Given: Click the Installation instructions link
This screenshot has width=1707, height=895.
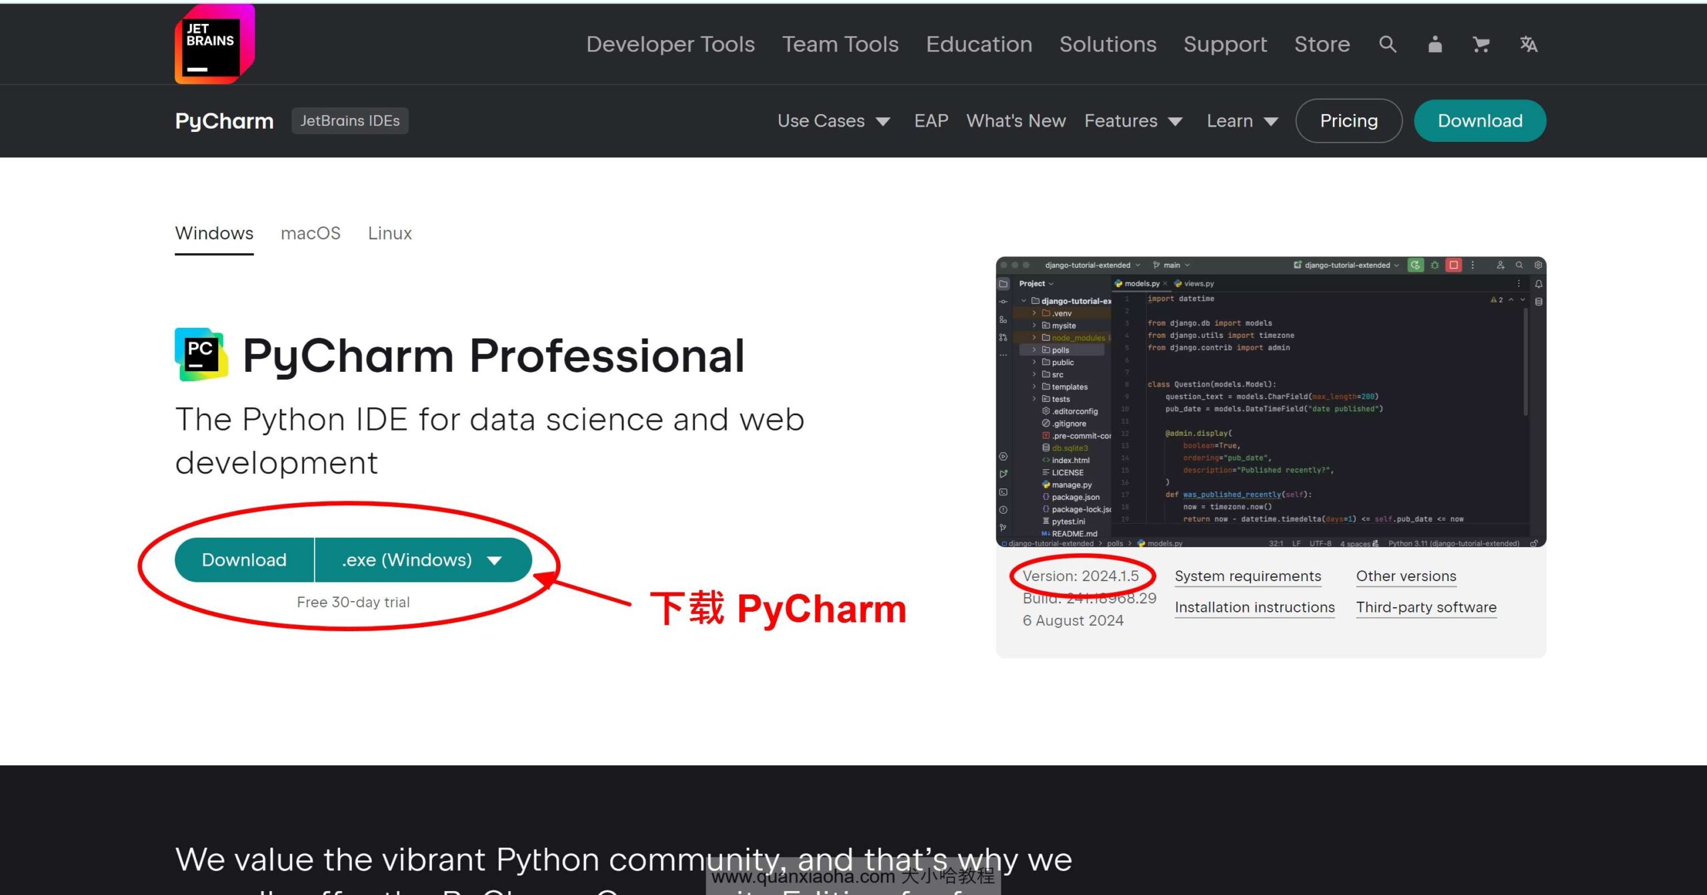Looking at the screenshot, I should pos(1256,608).
